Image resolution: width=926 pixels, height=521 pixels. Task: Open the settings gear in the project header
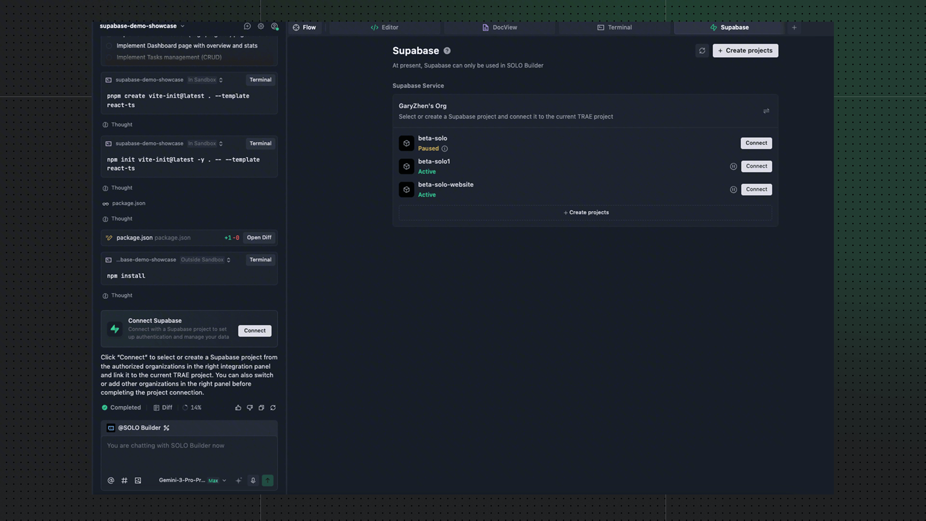coord(261,26)
